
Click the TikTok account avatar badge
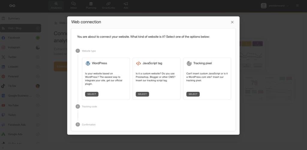coord(38,86)
